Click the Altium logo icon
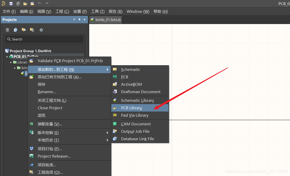The image size is (290, 176). (4, 4)
